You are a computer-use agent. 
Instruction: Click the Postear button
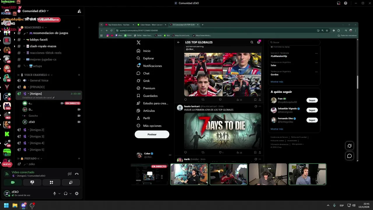[x=152, y=134]
